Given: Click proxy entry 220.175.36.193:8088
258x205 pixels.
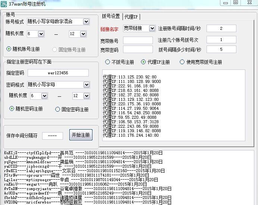Looking at the screenshot, I should point(132,104).
